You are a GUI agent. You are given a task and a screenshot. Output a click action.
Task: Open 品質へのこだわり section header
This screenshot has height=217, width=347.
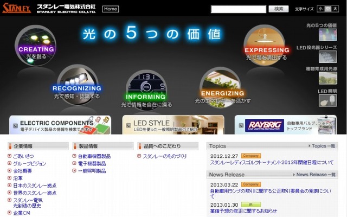click(168, 146)
